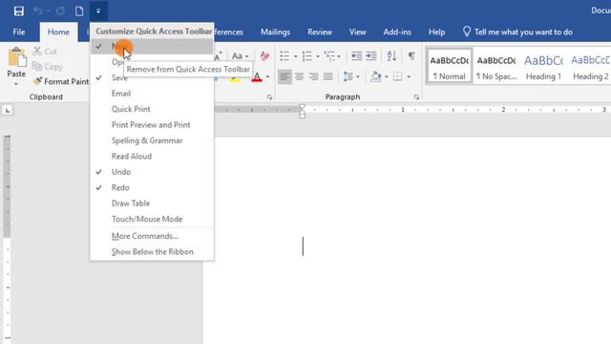The image size is (611, 344).
Task: Open the Paste options dropdown arrow
Action: [16, 84]
